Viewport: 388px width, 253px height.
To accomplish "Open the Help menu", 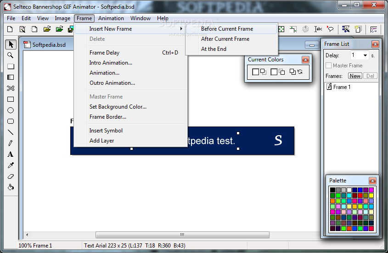I will pyautogui.click(x=163, y=18).
